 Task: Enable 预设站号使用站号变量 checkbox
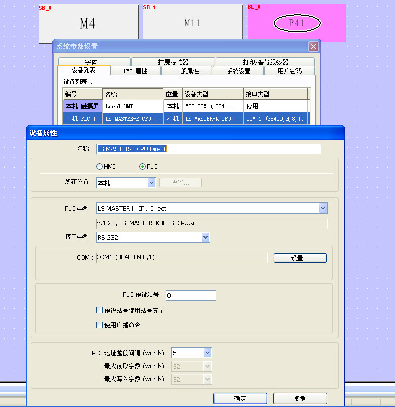(x=100, y=311)
